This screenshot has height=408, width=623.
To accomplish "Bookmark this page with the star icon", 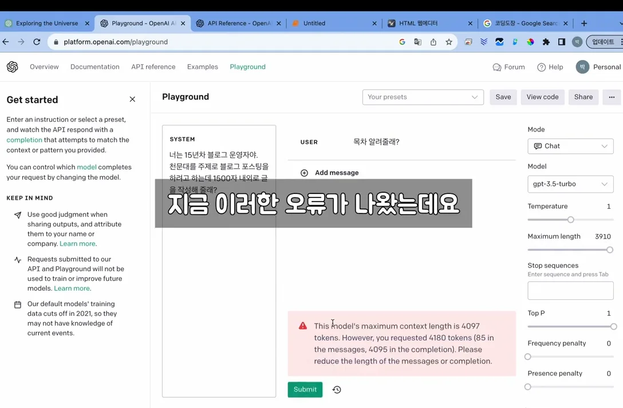I will pyautogui.click(x=448, y=42).
